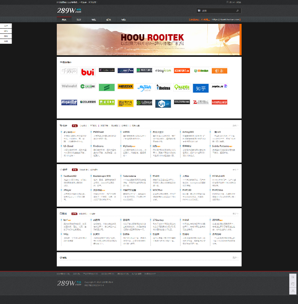This screenshot has width=298, height=304.
Task: Click fourth item in left floating sidebar
Action: 6,41
